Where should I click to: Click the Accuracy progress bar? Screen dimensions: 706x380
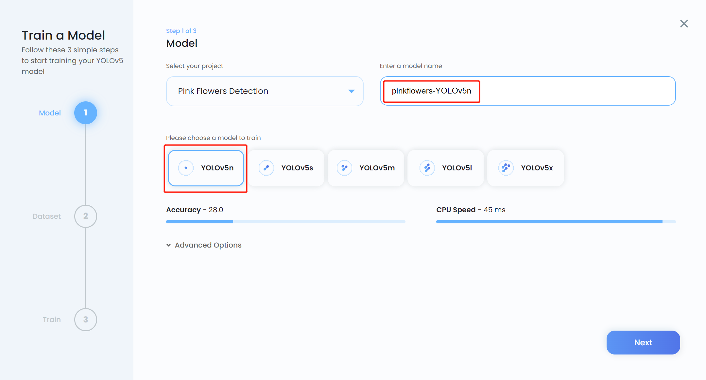pos(285,222)
